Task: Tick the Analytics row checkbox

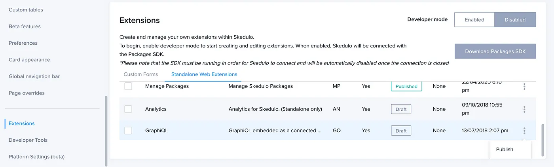Action: pos(128,109)
